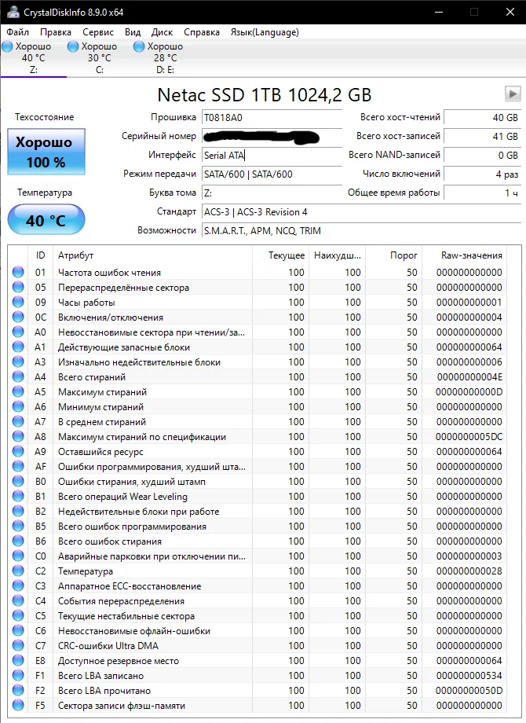Click status icon of row C3 Аппаратное ECC-восстановление
Viewport: 526px width, 723px height.
coord(18,585)
